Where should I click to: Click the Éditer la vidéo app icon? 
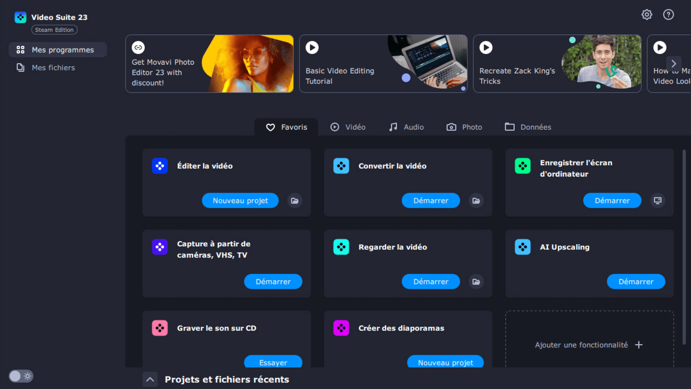pos(160,166)
